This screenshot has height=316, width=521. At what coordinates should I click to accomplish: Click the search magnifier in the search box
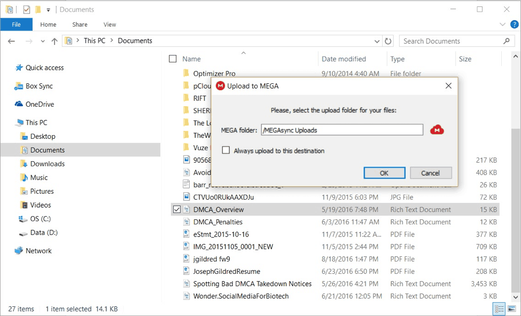(x=507, y=41)
